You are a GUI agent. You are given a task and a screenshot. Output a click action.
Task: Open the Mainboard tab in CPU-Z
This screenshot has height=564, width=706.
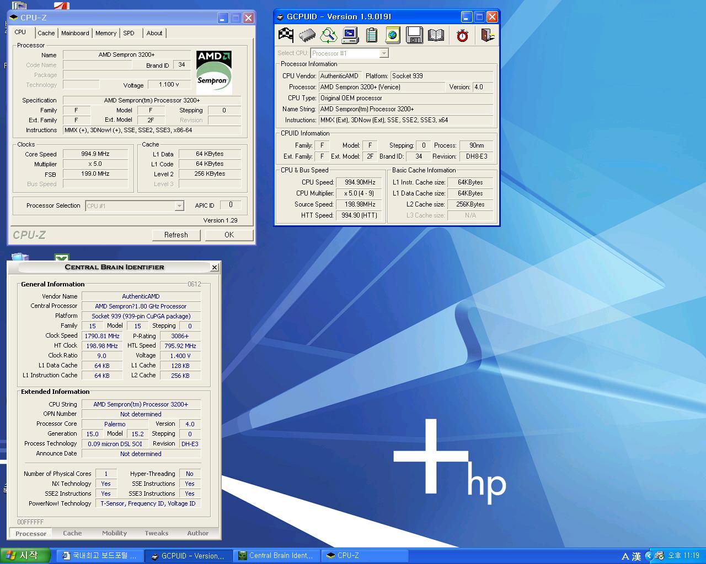[75, 33]
